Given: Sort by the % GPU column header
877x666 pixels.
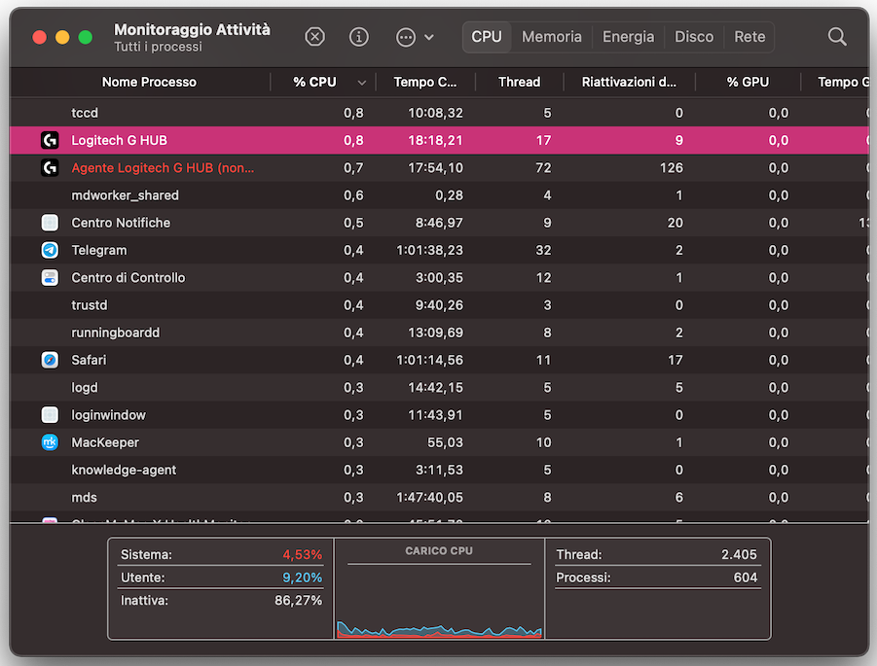Looking at the screenshot, I should coord(747,83).
